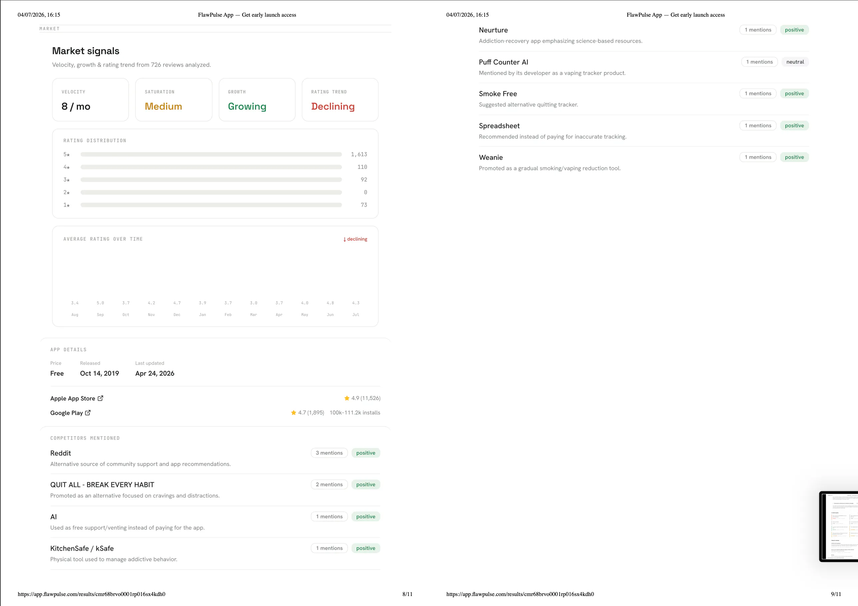The height and width of the screenshot is (606, 858).
Task: Click Smoke Free's 1 mentions badge
Action: coord(758,93)
